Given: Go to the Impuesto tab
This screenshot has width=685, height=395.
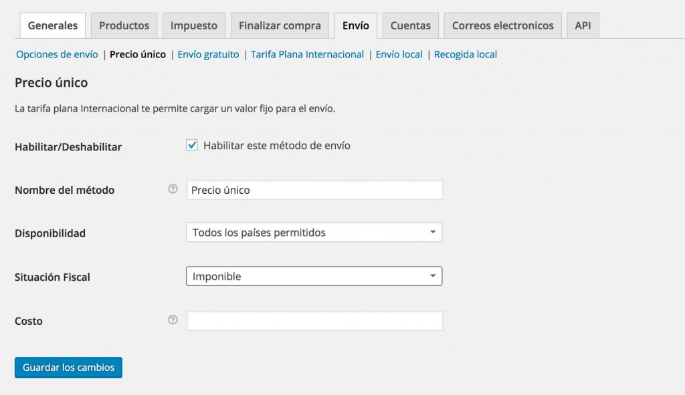Looking at the screenshot, I should tap(194, 25).
